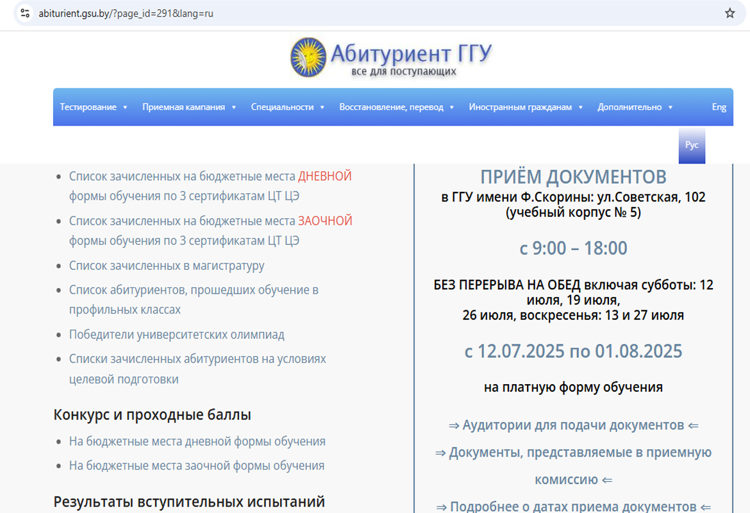Expand the Тестирование dropdown menu

click(x=94, y=107)
